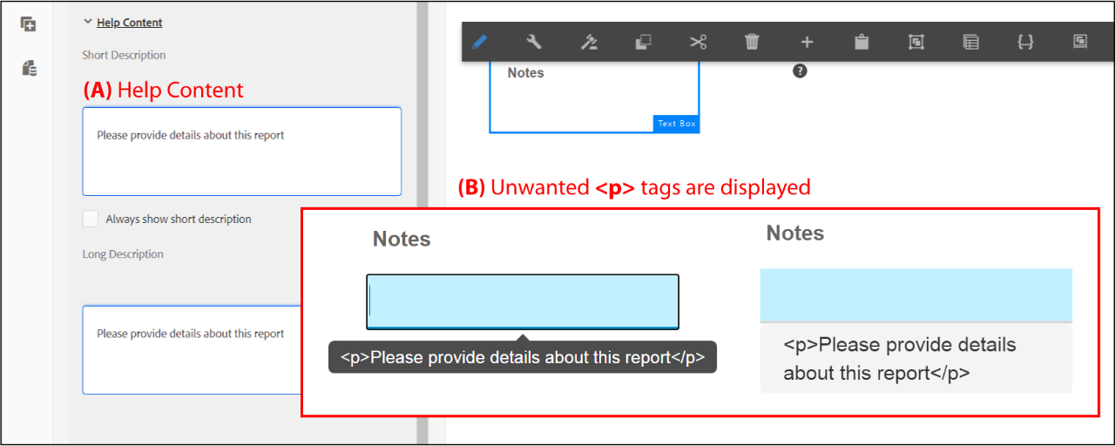This screenshot has width=1115, height=446.
Task: Click the data sources icon in left rail
Action: point(29,69)
